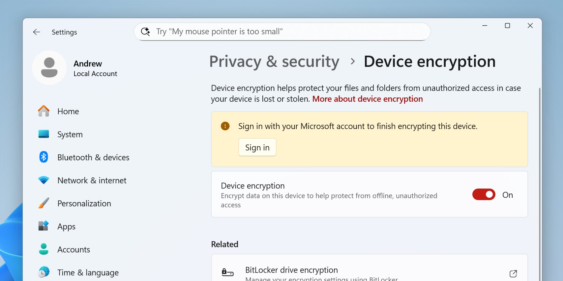Turn off the Device encryption toggle
Screen dimensions: 563x281
point(484,194)
